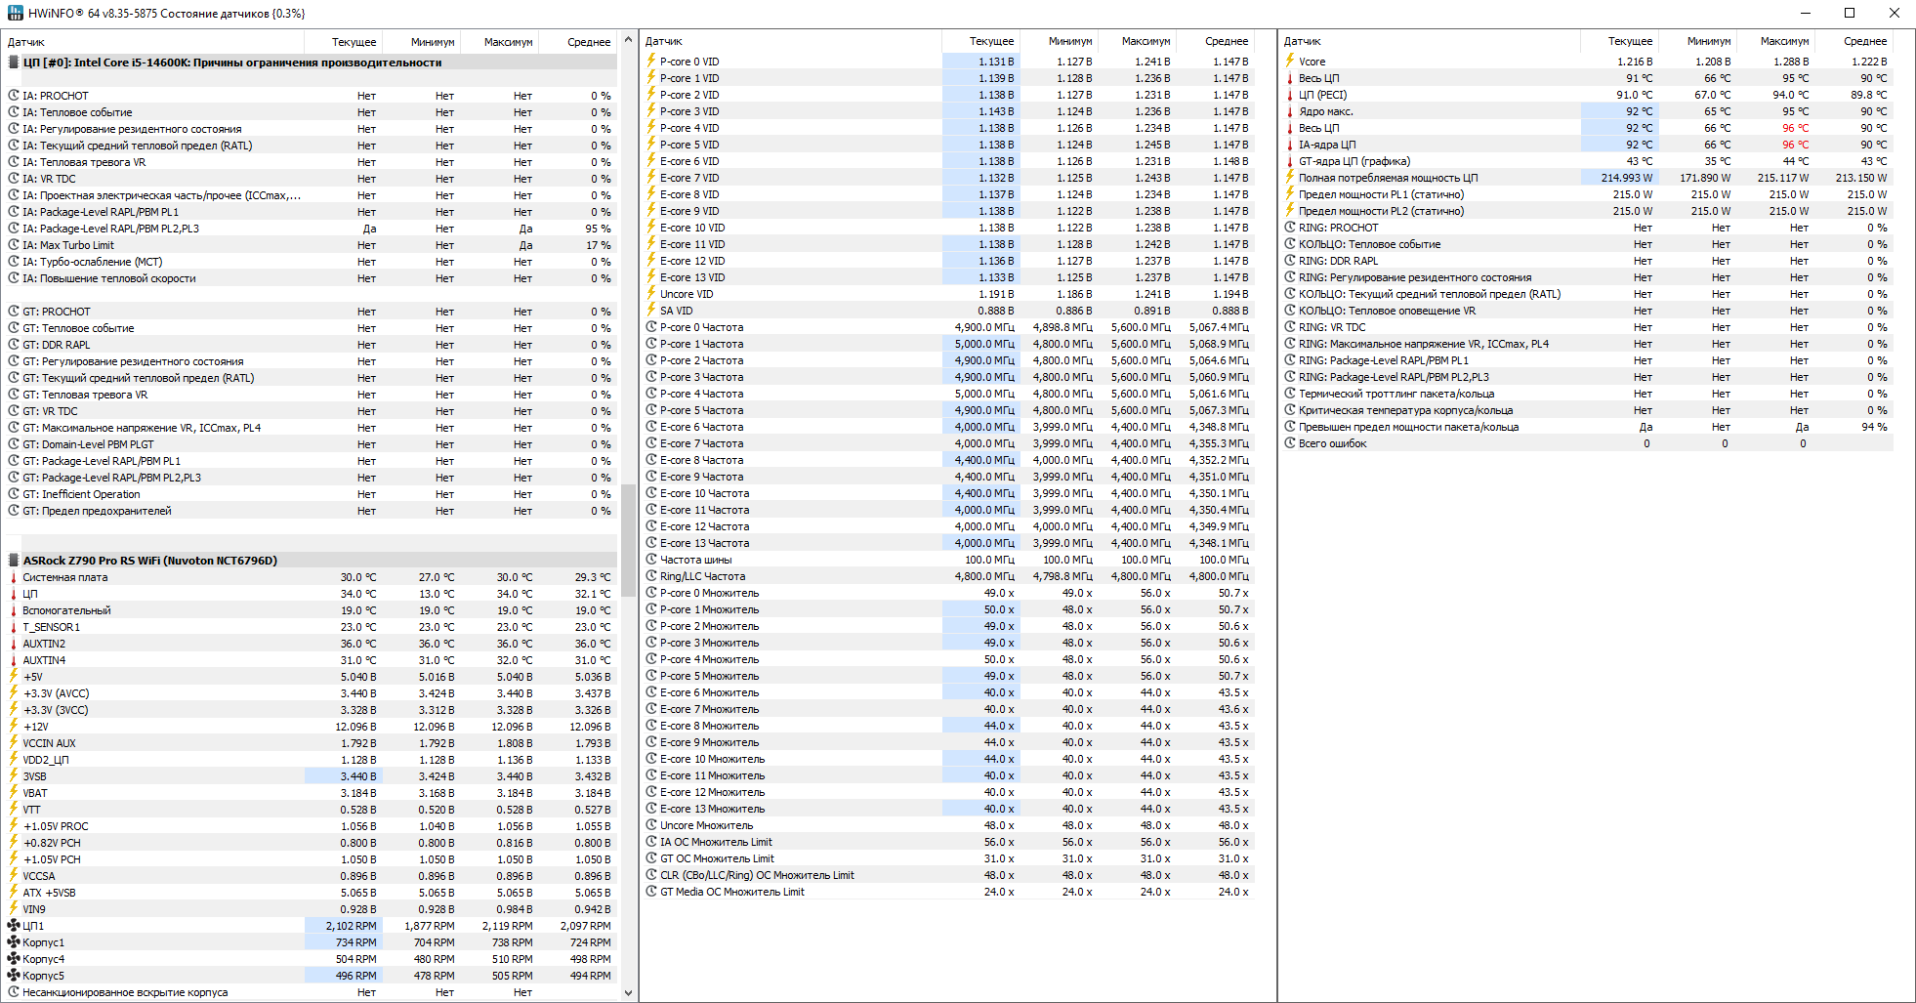Select the icon next to Всего ошибок
This screenshot has width=1916, height=1003.
click(1290, 443)
